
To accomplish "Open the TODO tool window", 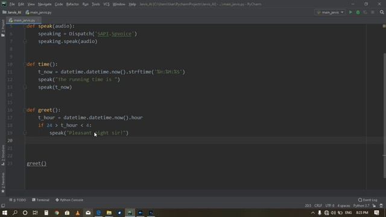I will click(17, 200).
